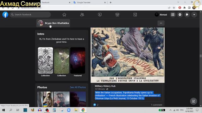
Task: Click See All Photos link
Action: [78, 87]
